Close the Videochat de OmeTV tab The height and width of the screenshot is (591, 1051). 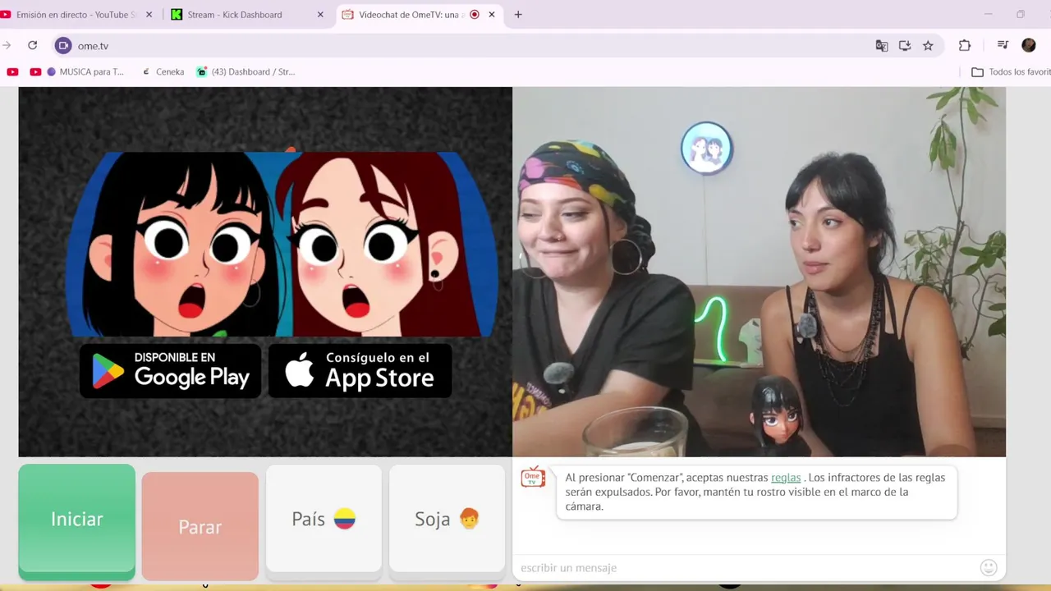[492, 15]
